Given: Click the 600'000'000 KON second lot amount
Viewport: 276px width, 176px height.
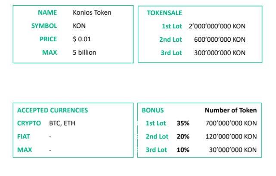Looking at the screenshot, I should click(x=220, y=40).
